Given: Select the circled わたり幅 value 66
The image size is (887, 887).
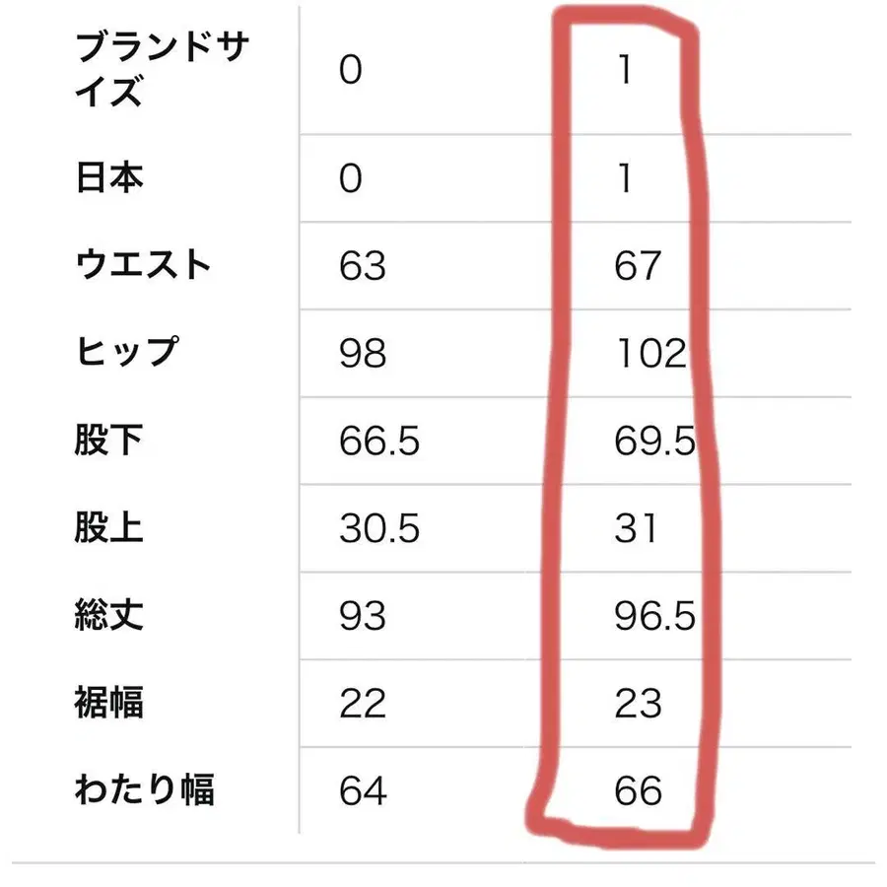Looking at the screenshot, I should pos(637,791).
